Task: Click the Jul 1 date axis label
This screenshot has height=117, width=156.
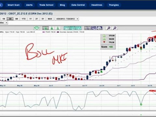Action: (119, 85)
